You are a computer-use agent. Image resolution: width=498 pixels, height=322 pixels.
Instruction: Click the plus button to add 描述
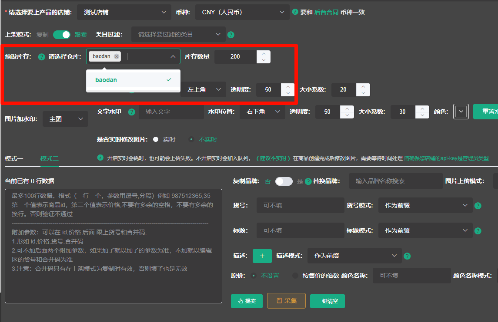[x=262, y=256]
